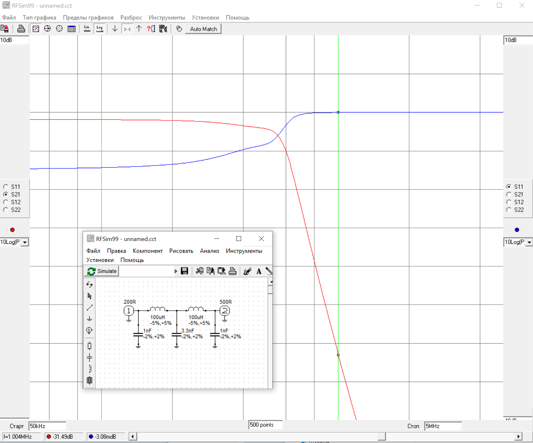Click the Стоп frequency field showing 5MHz
This screenshot has width=533, height=443.
(443, 426)
